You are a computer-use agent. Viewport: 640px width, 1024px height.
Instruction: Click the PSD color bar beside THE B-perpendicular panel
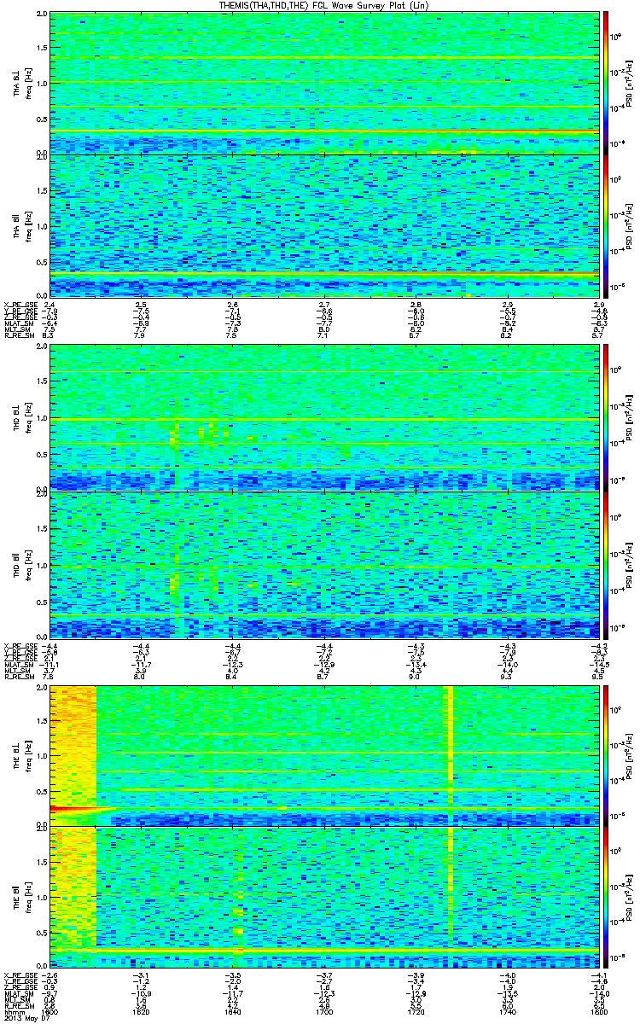(x=605, y=755)
